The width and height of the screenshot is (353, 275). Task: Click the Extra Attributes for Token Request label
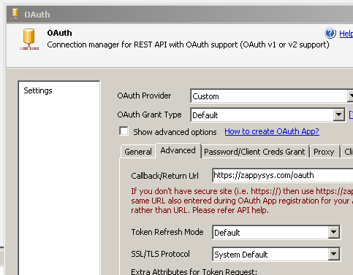pos(194,271)
